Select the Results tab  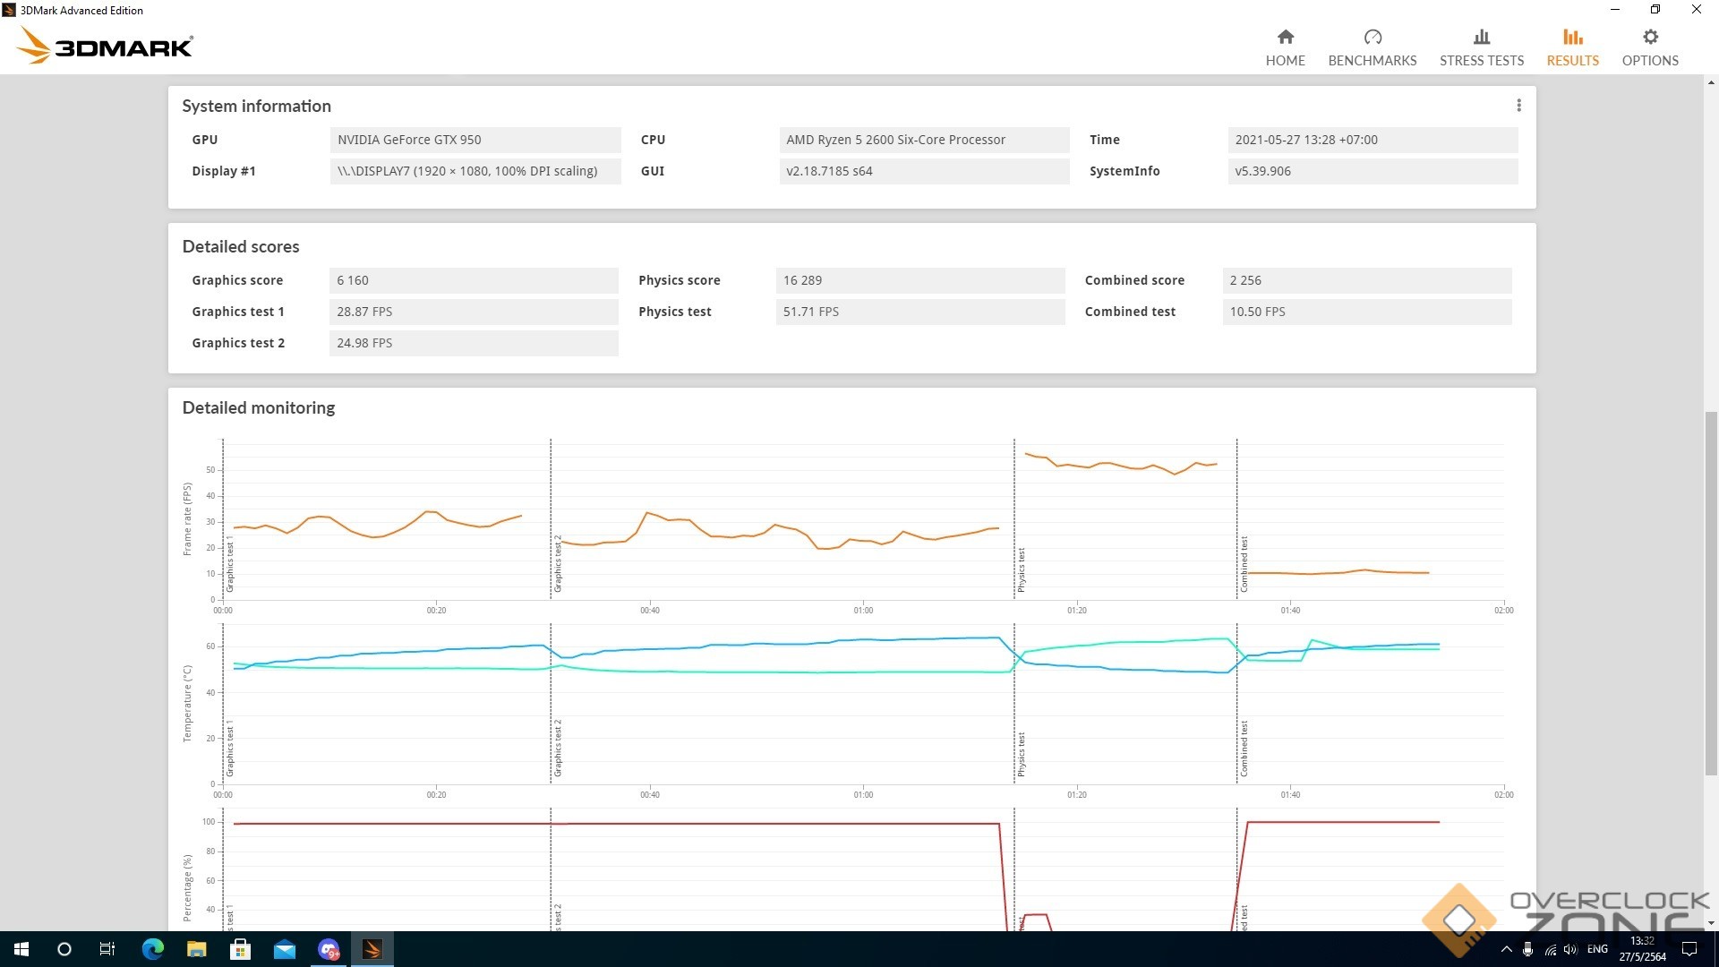[1572, 47]
